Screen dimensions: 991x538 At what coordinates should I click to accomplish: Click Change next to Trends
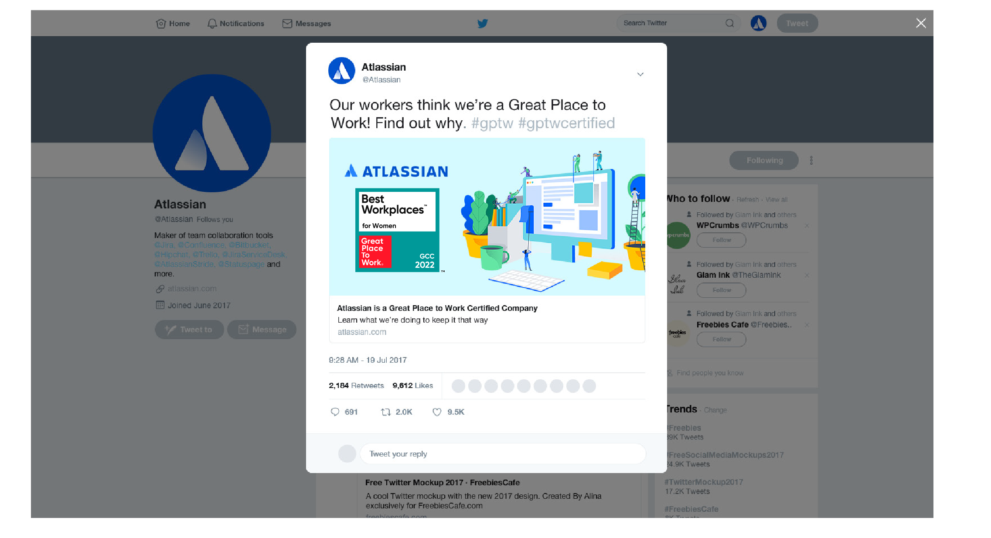pyautogui.click(x=715, y=410)
